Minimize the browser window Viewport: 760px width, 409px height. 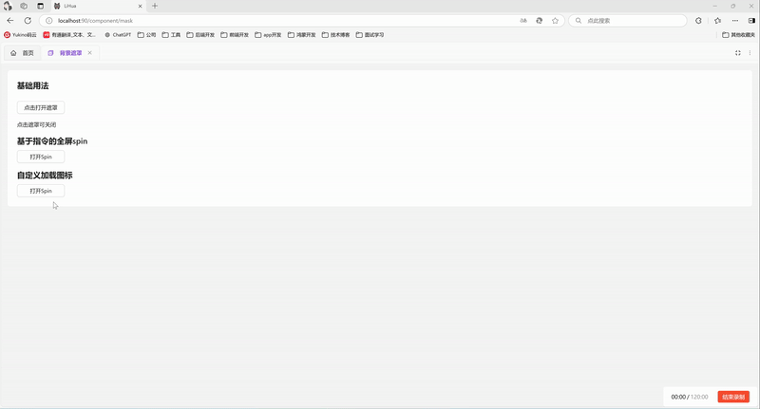coord(715,6)
